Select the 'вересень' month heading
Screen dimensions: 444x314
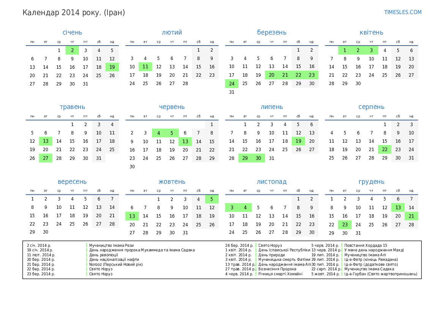coord(72,182)
